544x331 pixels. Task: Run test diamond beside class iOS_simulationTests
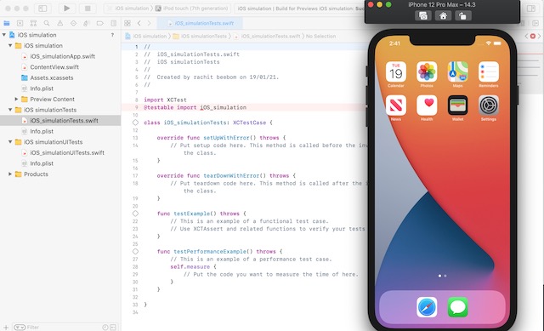tap(135, 123)
